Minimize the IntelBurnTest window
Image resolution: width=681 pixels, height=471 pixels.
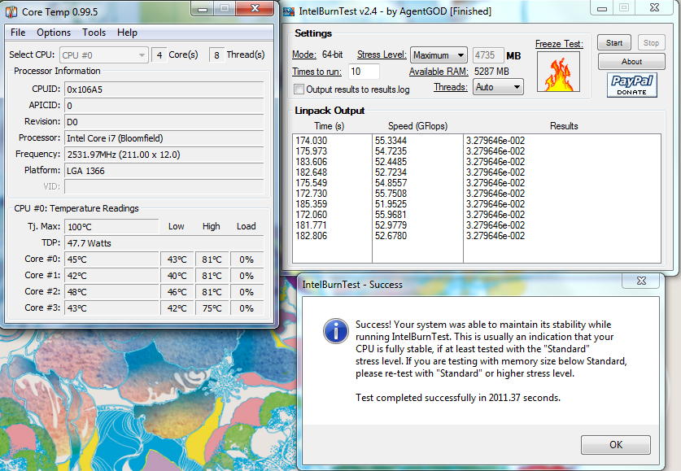pyautogui.click(x=601, y=8)
